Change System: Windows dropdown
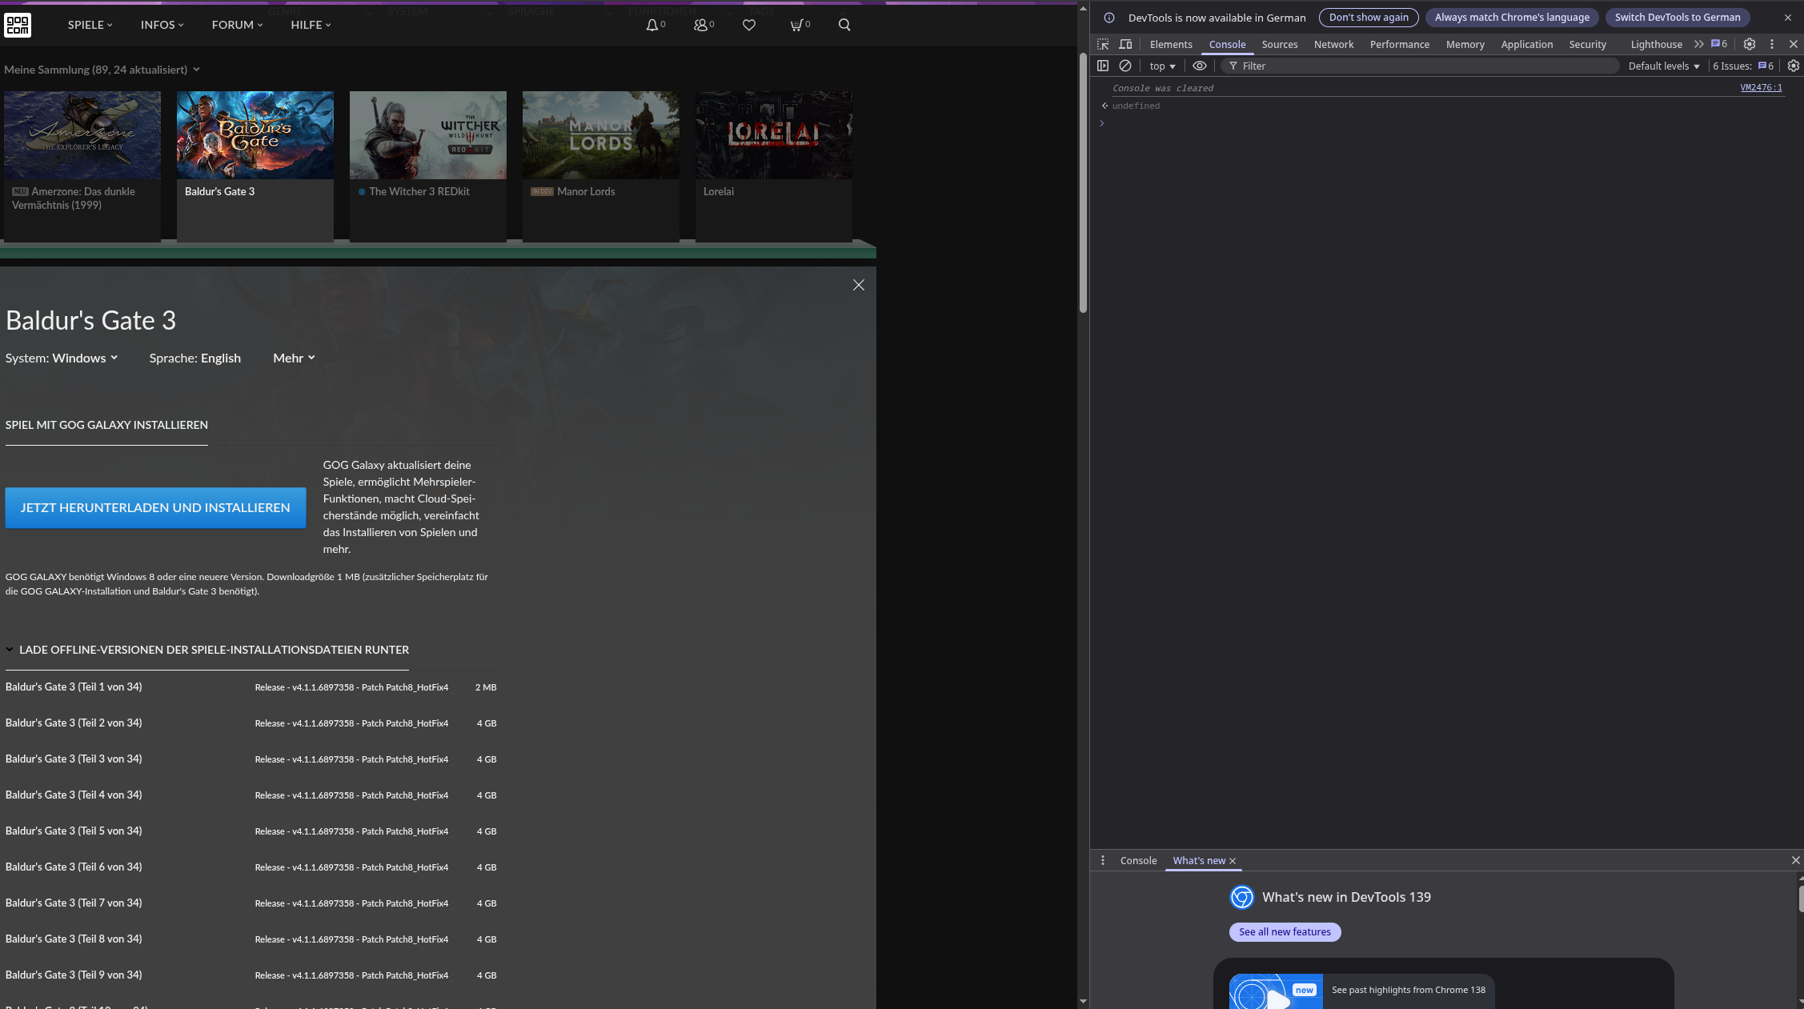This screenshot has height=1009, width=1804. tap(62, 358)
